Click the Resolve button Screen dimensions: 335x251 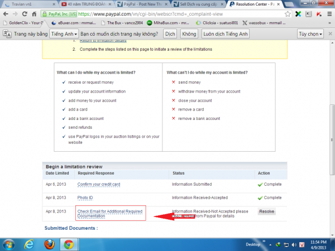pos(267,211)
